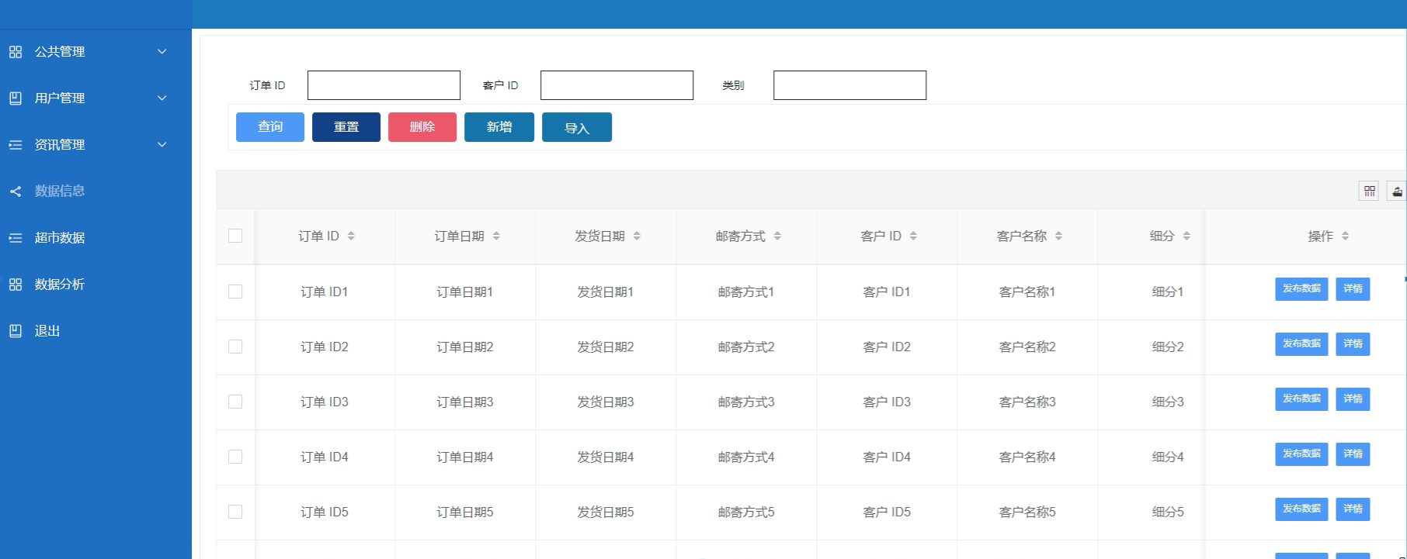Image resolution: width=1407 pixels, height=559 pixels.
Task: Click the cell 发货日期5
Action: [x=605, y=512]
